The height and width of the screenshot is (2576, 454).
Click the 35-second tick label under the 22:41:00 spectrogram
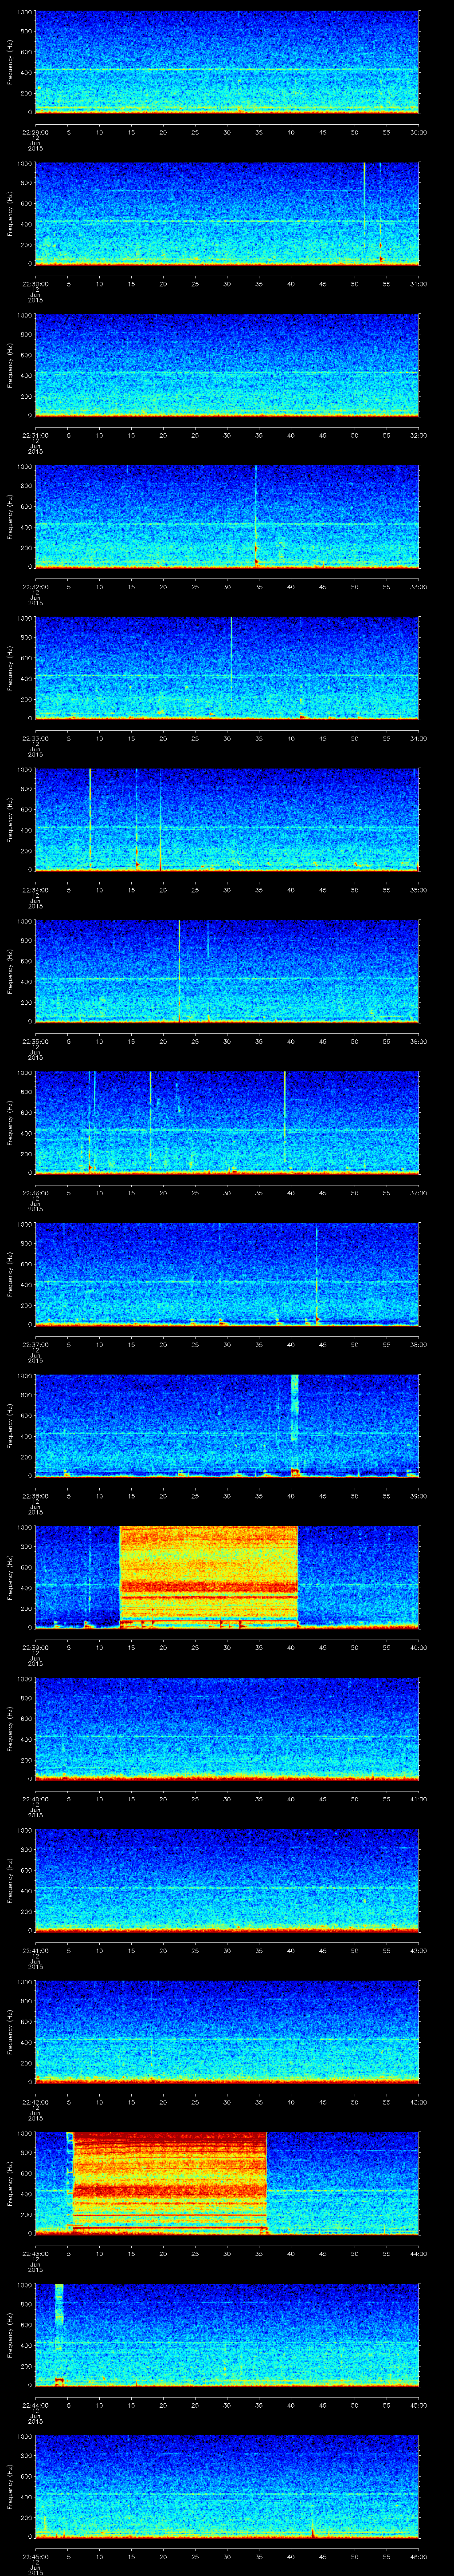[258, 1950]
